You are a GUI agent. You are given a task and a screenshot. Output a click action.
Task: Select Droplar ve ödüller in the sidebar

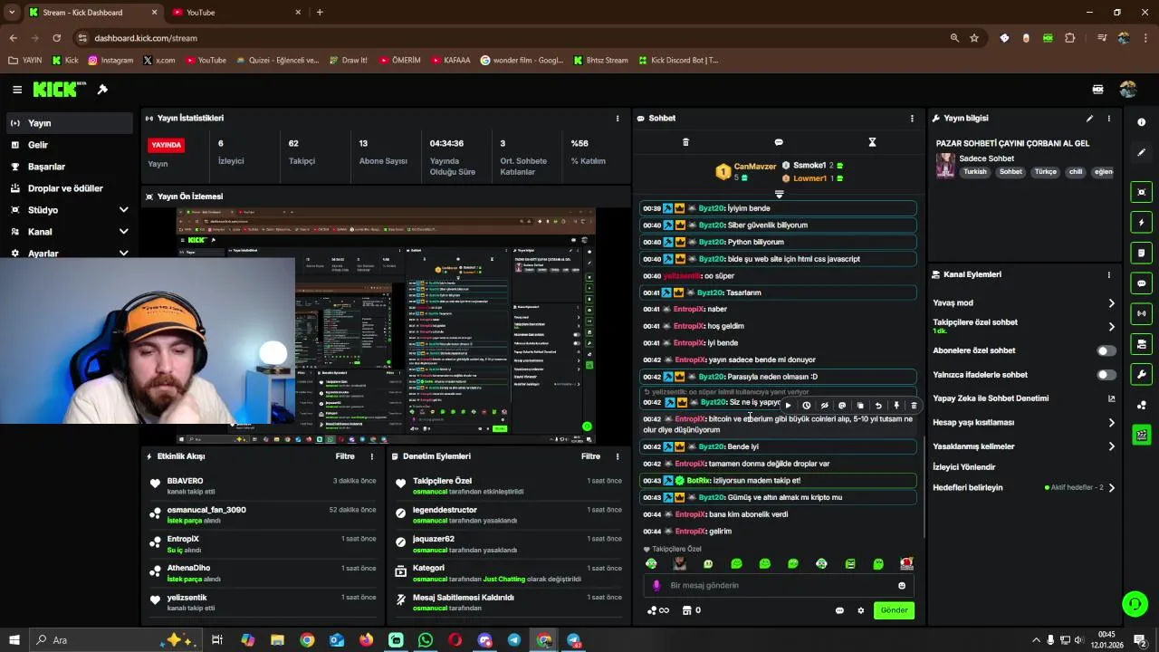pyautogui.click(x=69, y=188)
